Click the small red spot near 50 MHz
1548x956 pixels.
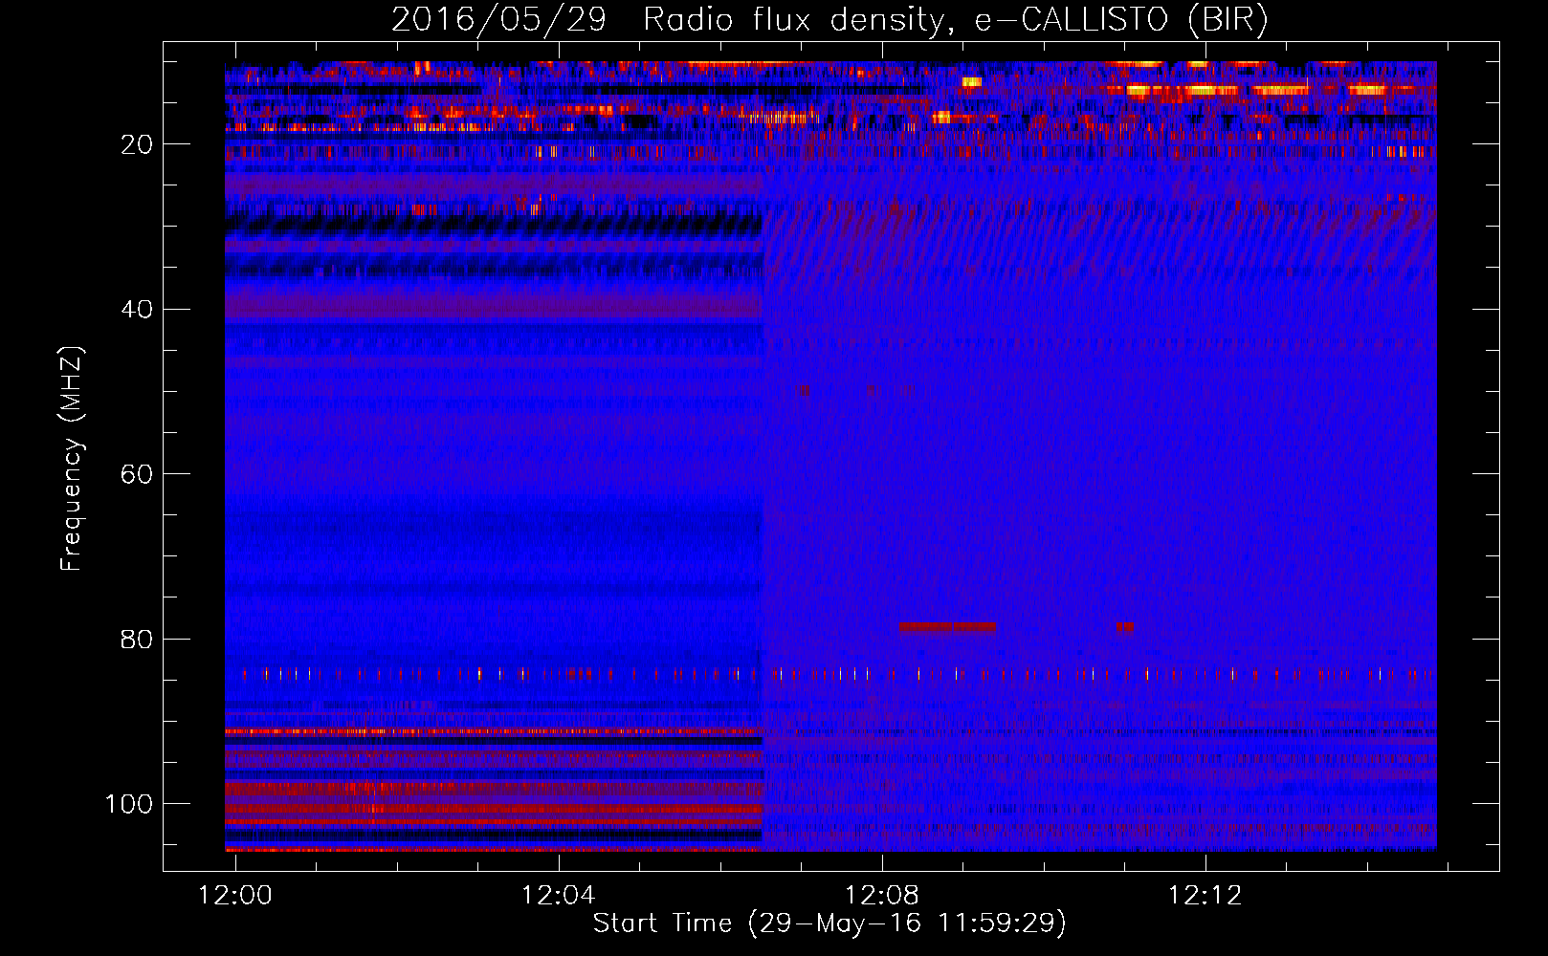(x=803, y=390)
